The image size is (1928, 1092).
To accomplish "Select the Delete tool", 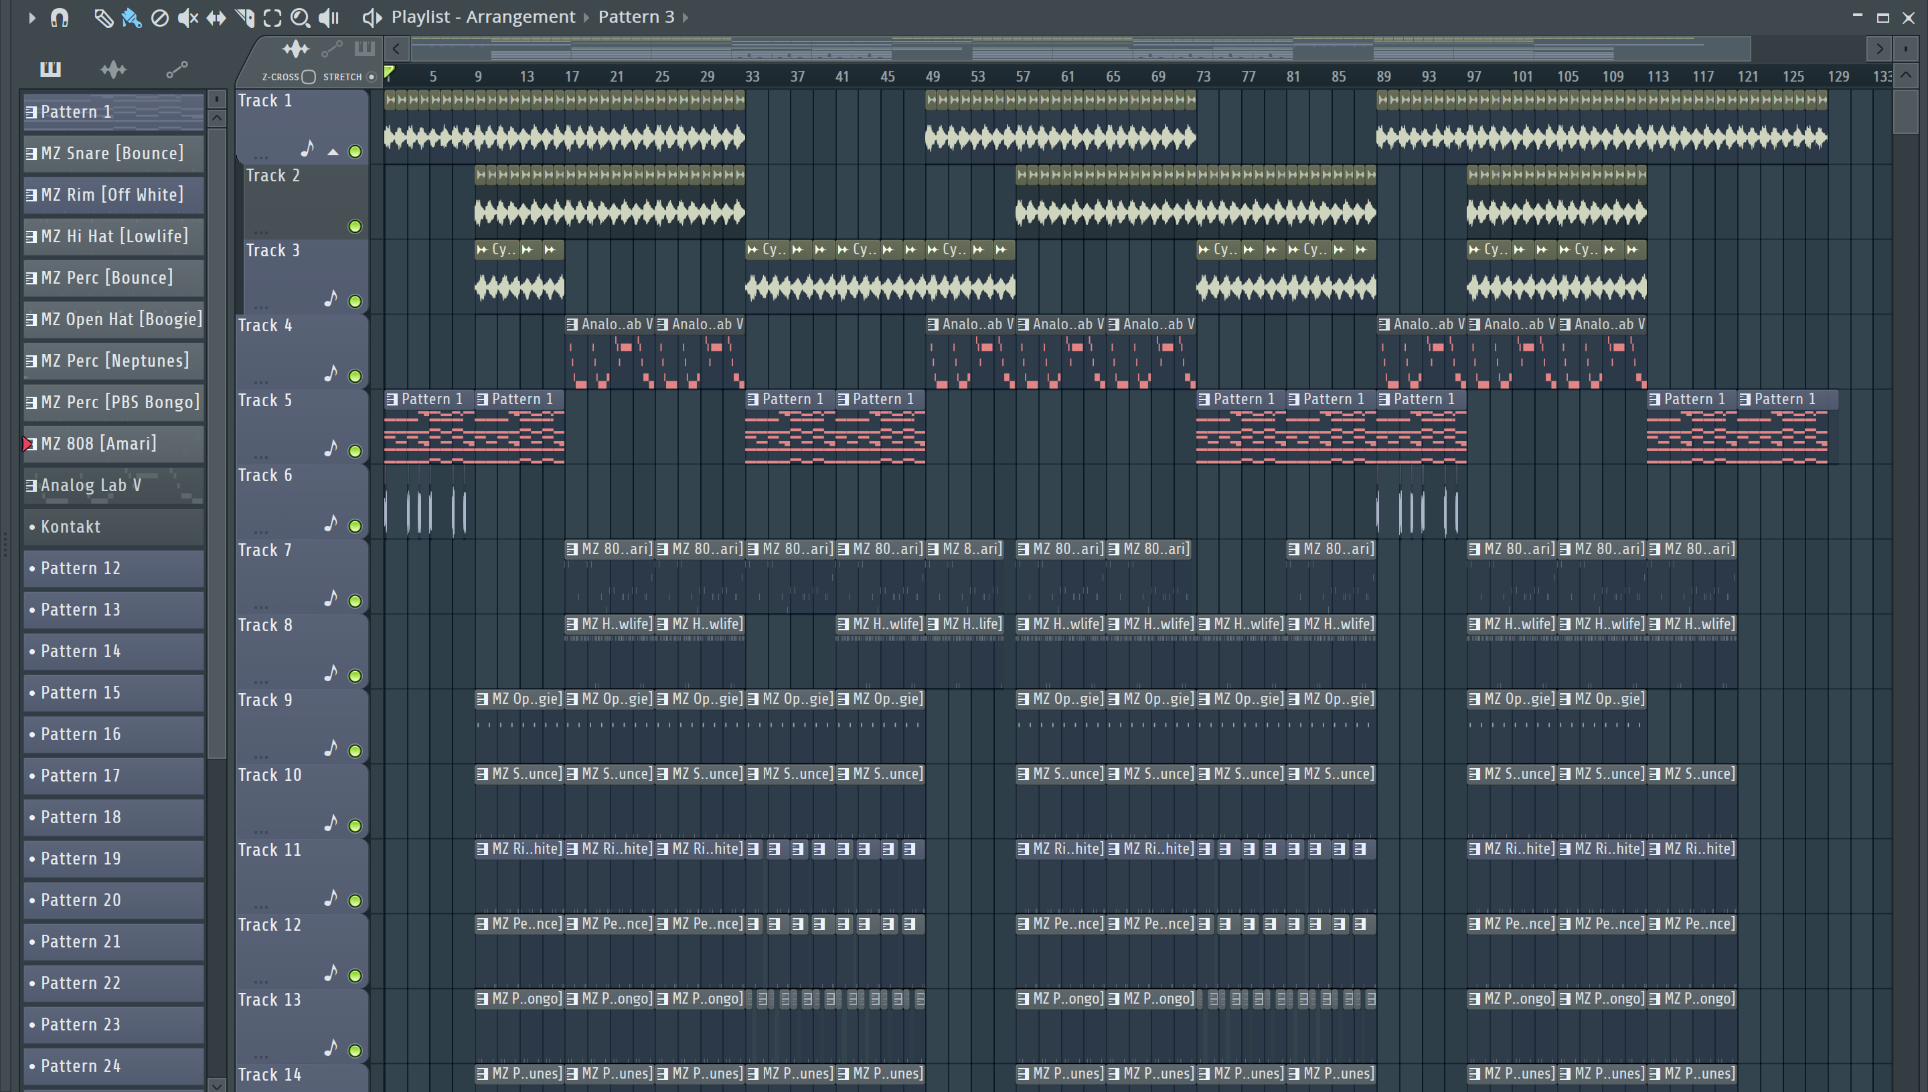I will [x=159, y=17].
